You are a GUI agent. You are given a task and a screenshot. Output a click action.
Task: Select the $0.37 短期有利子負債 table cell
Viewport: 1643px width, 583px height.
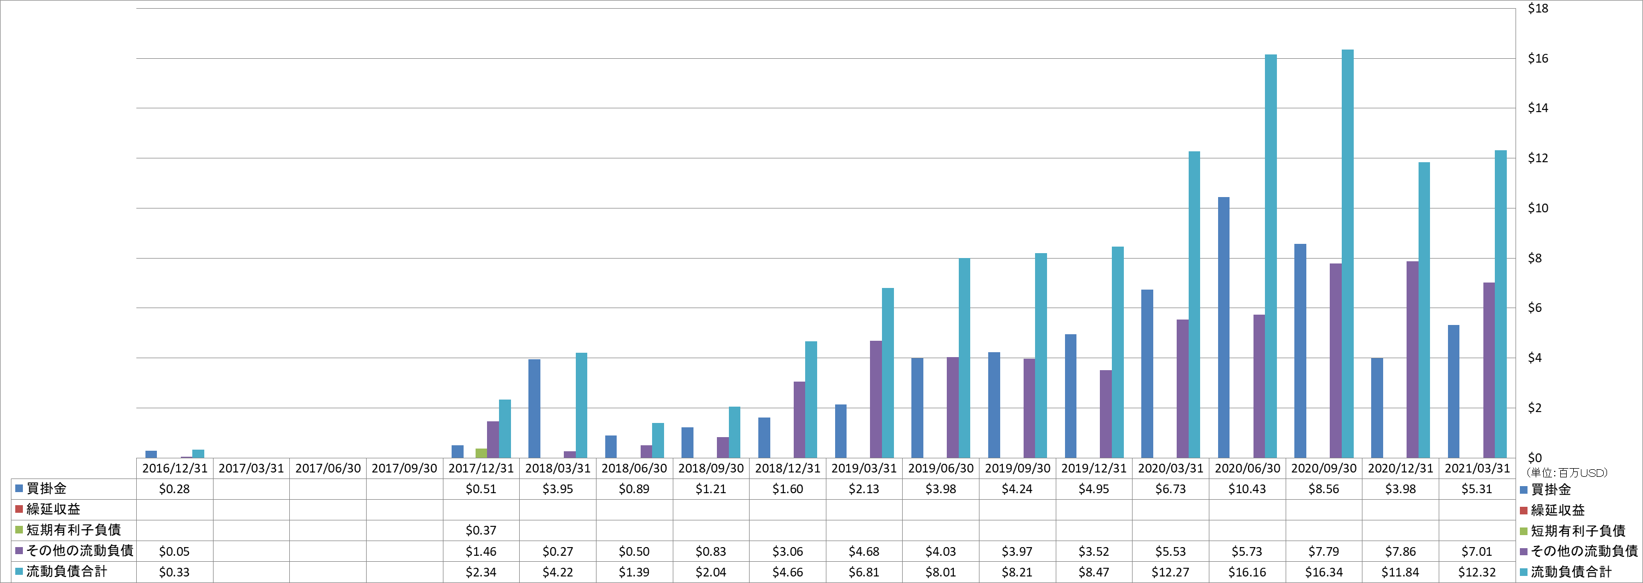point(481,530)
